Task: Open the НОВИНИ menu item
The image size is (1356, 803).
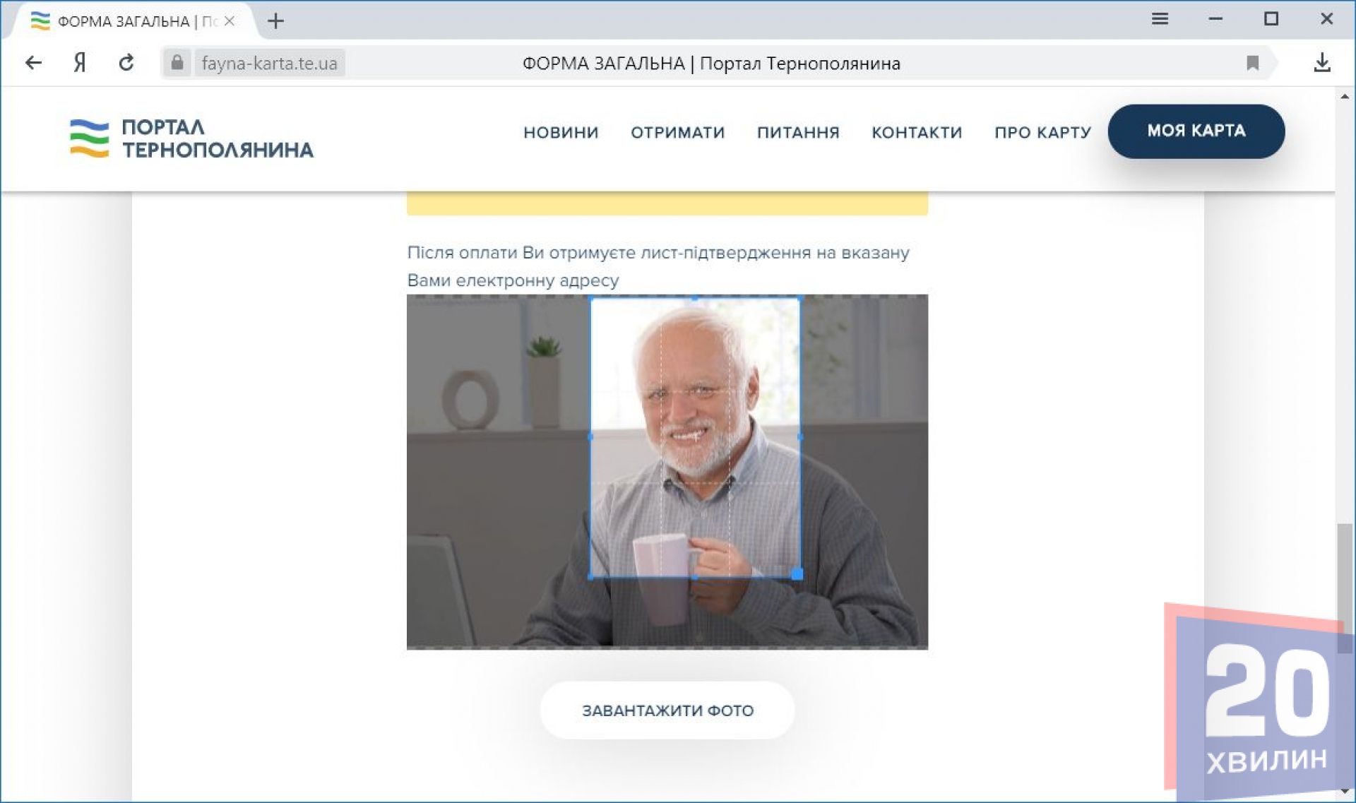Action: click(x=561, y=132)
